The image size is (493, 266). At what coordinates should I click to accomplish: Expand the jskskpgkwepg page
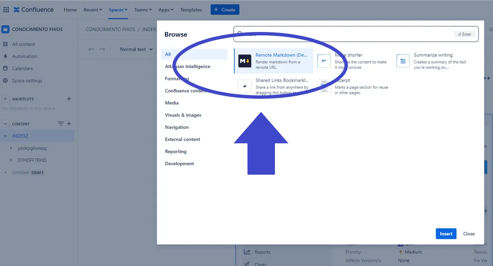(12, 148)
